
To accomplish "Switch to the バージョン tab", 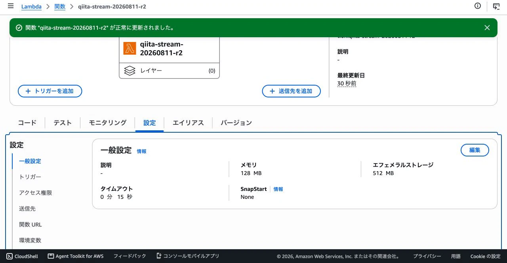I will [x=236, y=123].
